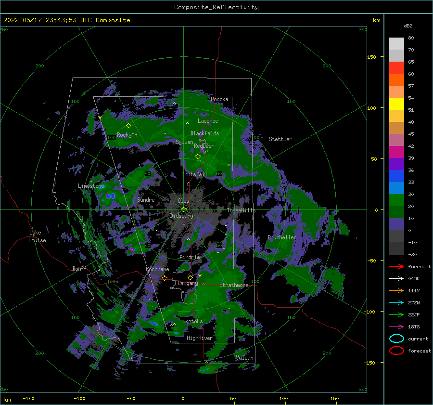The image size is (433, 405).
Task: Click the Blackfalds city label
Action: coord(204,133)
